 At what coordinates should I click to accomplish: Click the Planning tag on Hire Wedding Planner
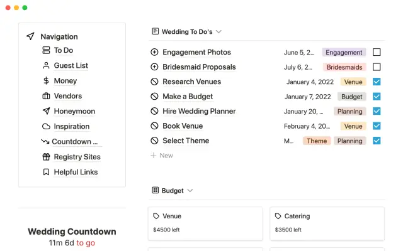350,112
